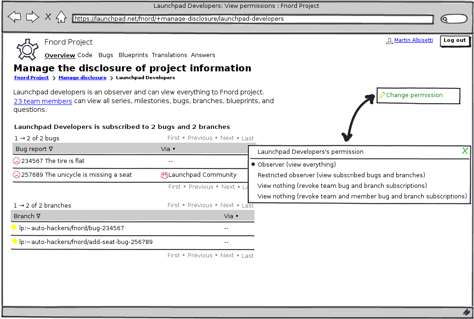Click yellow diamond icon for add-seat-bug-256789 branch

pos(14,241)
